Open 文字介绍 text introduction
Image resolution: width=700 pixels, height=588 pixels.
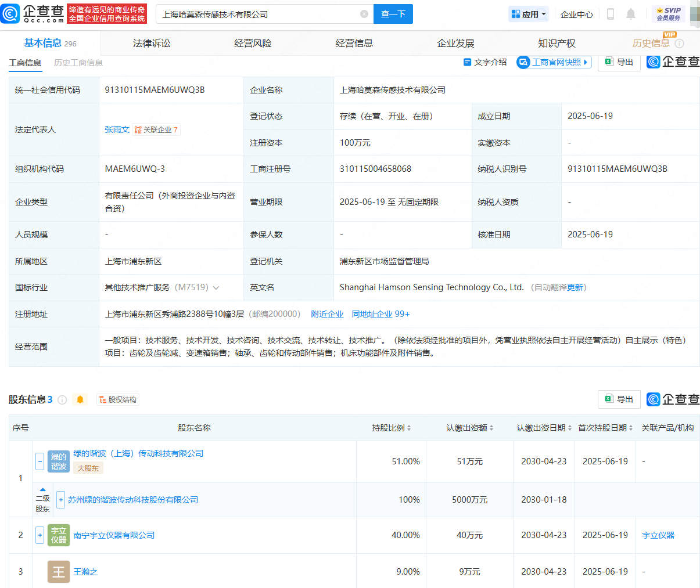pyautogui.click(x=485, y=62)
